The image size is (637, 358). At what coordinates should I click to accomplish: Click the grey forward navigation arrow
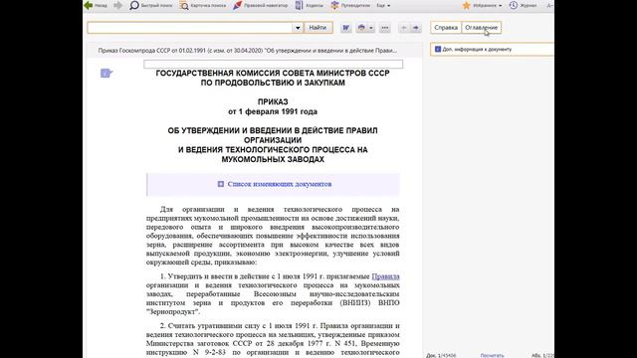point(117,6)
